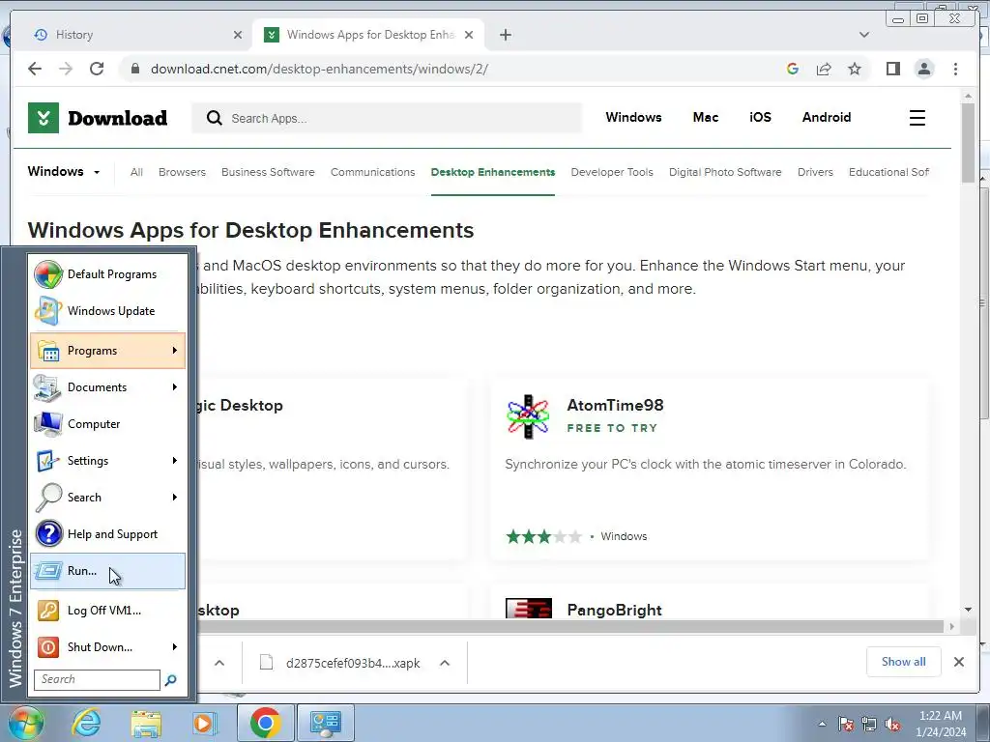Select the Desktop Enhancements category
The height and width of the screenshot is (742, 990).
coord(492,172)
